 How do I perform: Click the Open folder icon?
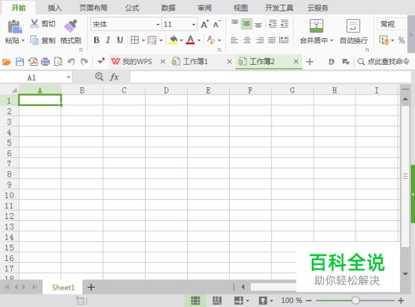pos(7,62)
